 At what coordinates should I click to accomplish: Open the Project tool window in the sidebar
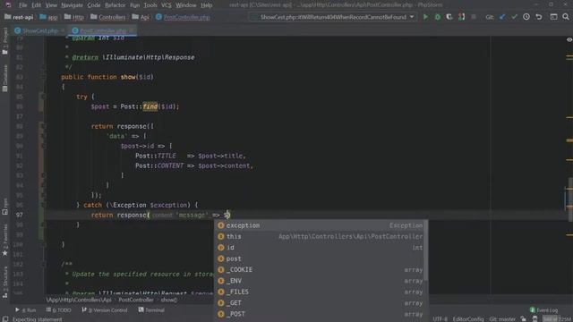click(5, 41)
